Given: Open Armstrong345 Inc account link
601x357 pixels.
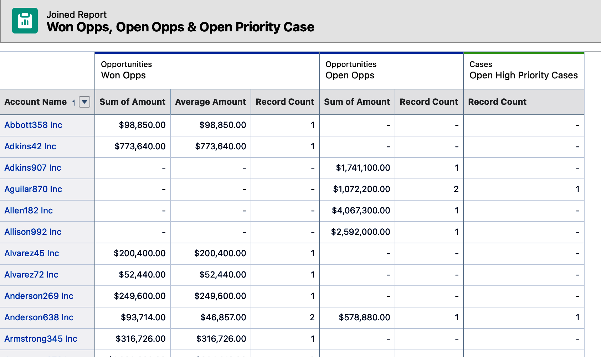Looking at the screenshot, I should click(x=41, y=339).
